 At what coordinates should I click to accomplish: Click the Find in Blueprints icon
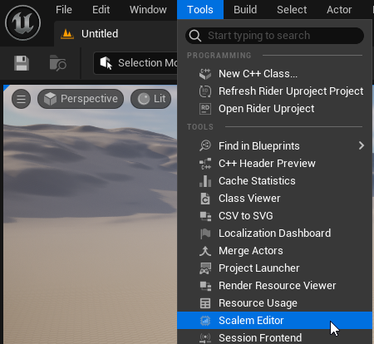click(x=205, y=145)
